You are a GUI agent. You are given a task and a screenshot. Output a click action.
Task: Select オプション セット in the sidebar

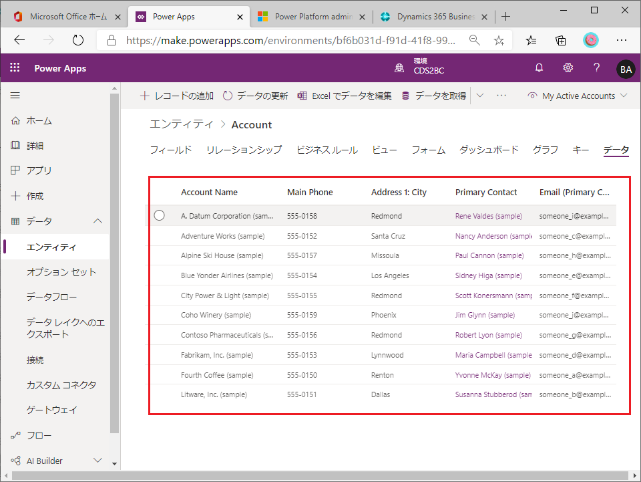(61, 271)
